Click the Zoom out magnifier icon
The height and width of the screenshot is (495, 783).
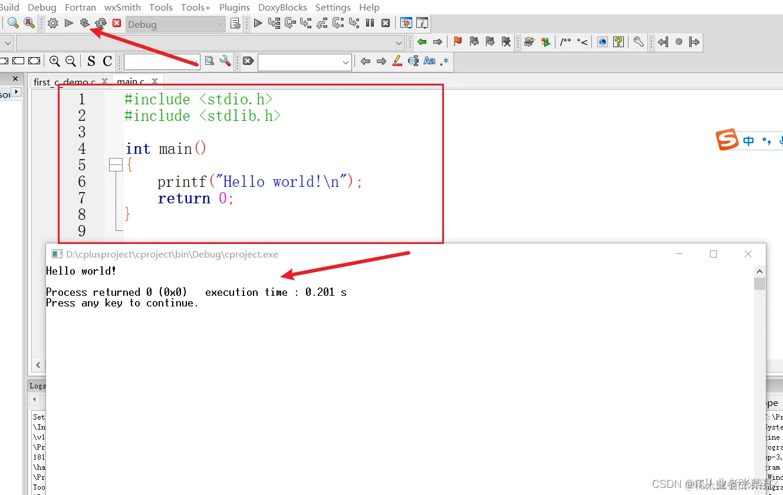point(71,61)
